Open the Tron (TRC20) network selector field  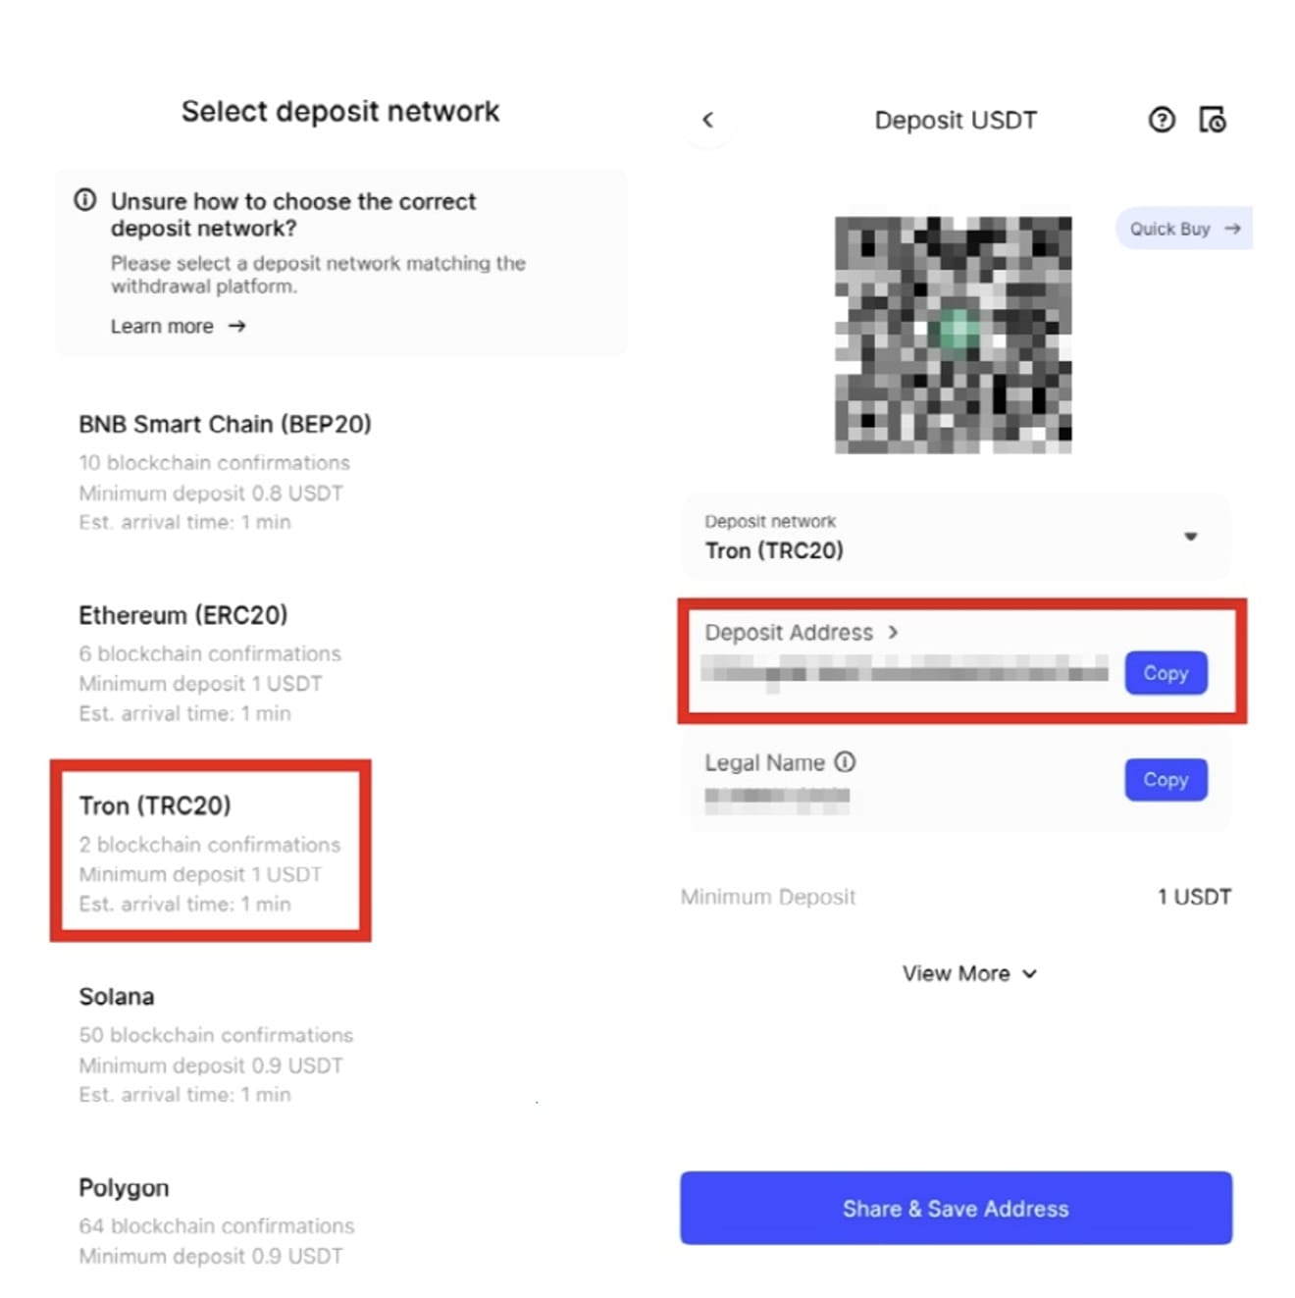[956, 537]
